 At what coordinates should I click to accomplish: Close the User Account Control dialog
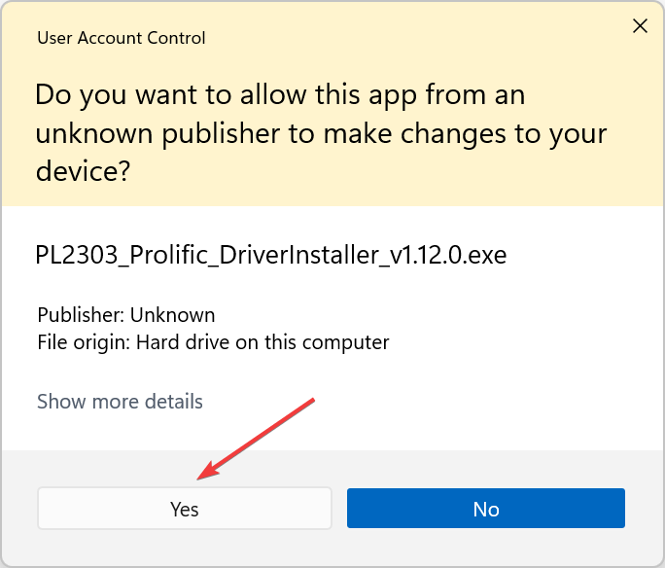tap(640, 26)
